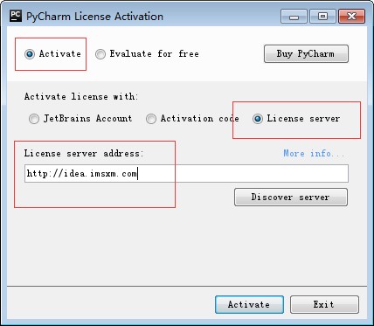This screenshot has height=326, width=374.
Task: Click the 'License server address:' label
Action: pos(84,153)
